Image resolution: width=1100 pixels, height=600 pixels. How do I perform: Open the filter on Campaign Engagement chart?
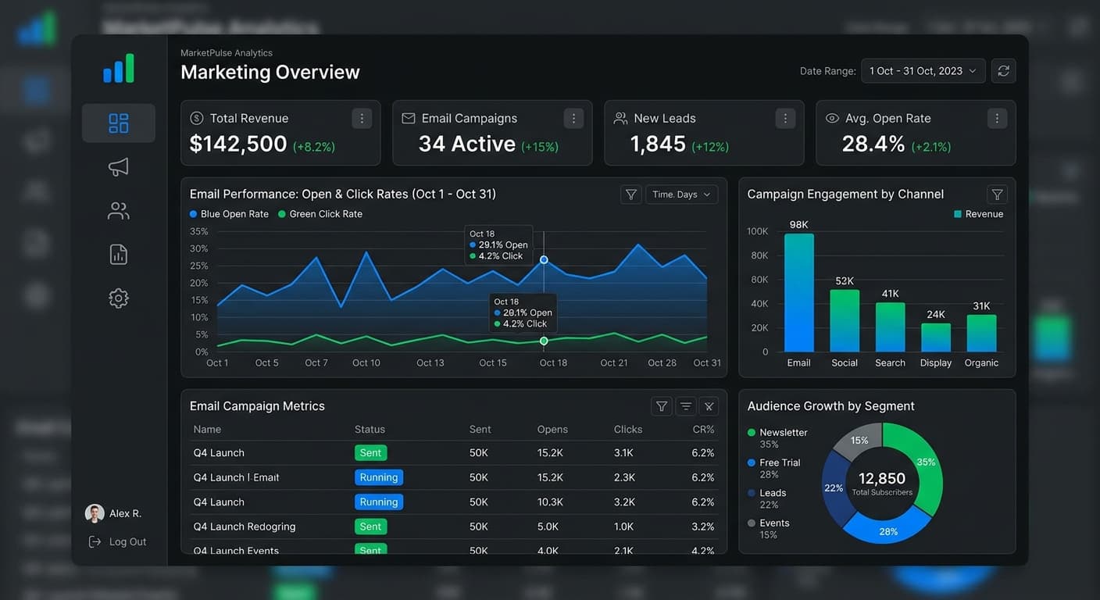coord(996,194)
